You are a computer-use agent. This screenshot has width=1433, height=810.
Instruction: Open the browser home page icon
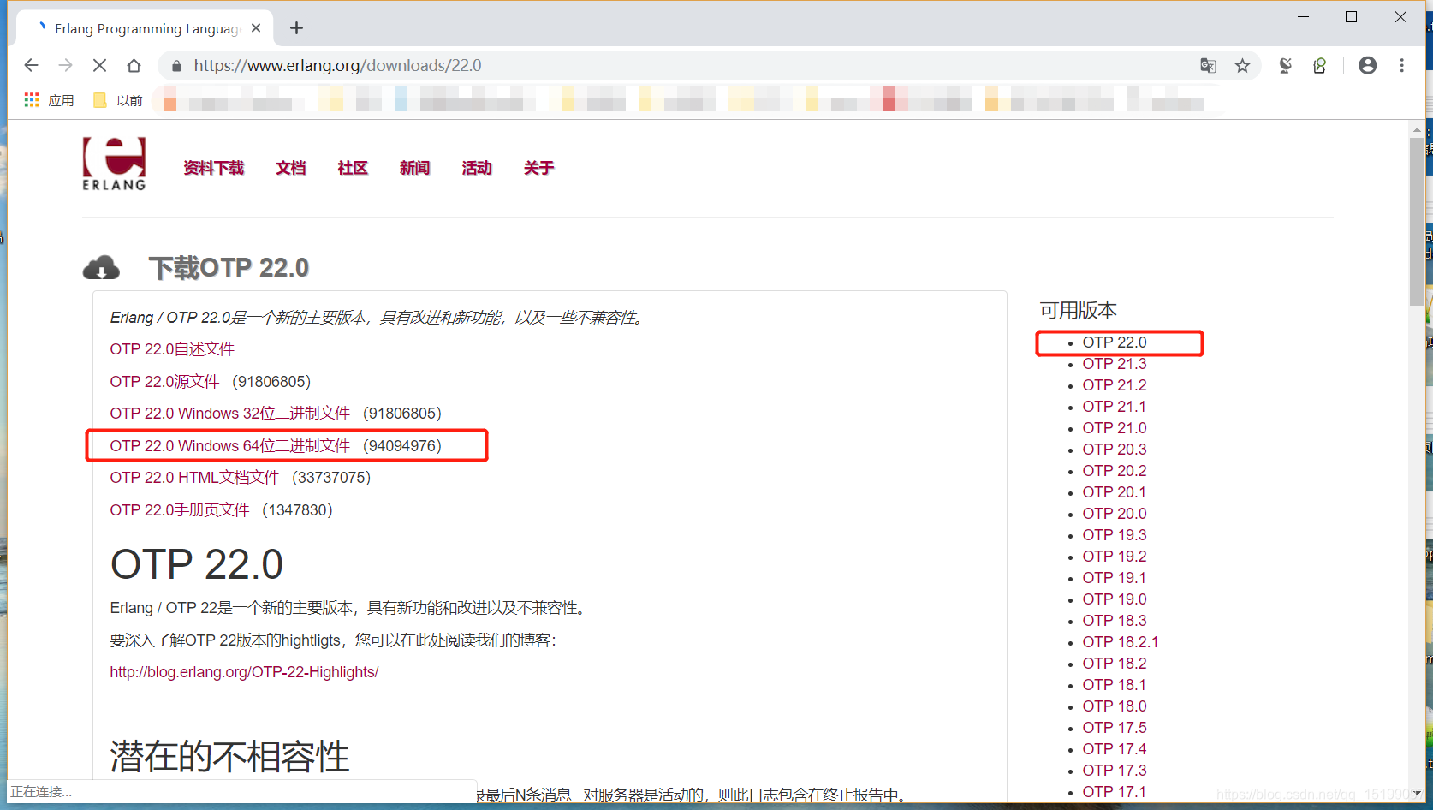click(x=134, y=66)
